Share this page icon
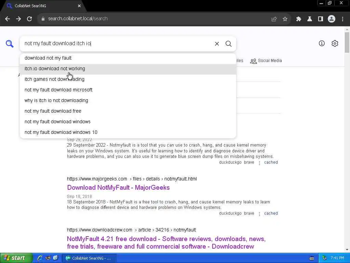 click(274, 19)
